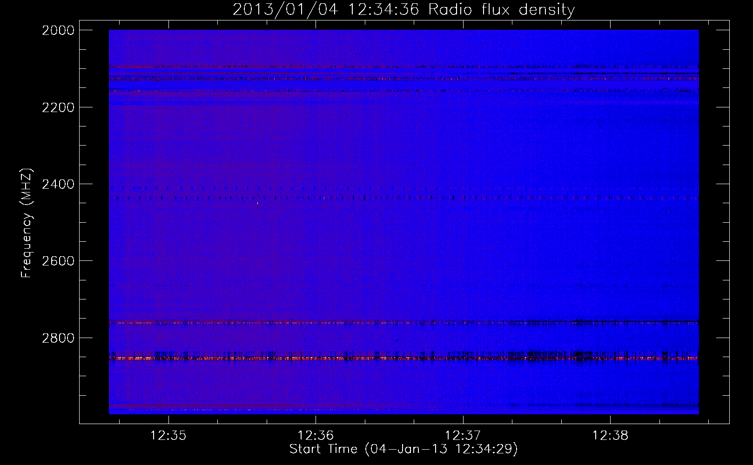Click the 12:38 time tick label
753x465 pixels.
610,436
